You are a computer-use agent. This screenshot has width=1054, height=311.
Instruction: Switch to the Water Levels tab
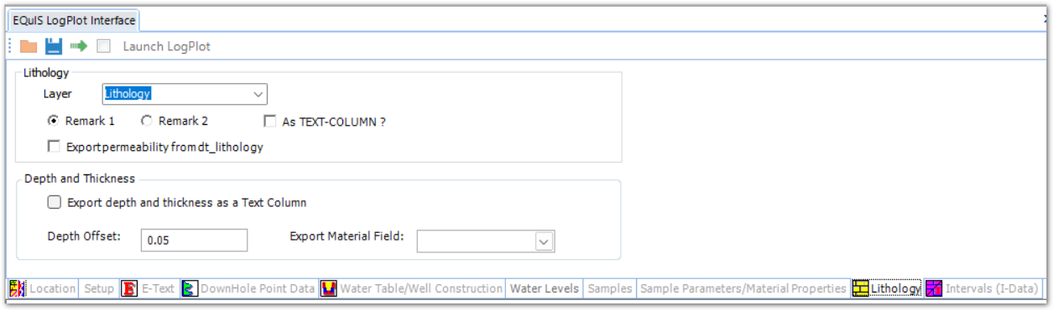point(545,288)
